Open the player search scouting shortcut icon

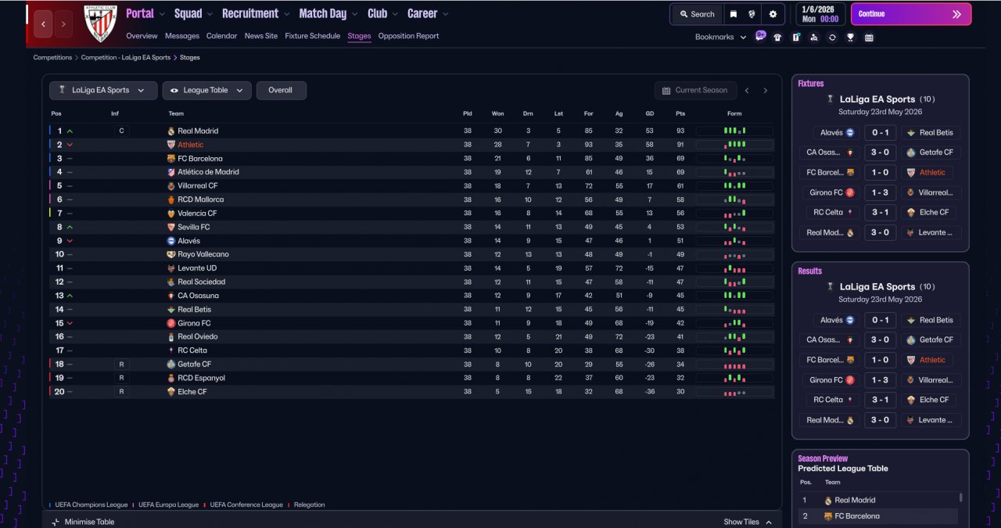pyautogui.click(x=814, y=37)
